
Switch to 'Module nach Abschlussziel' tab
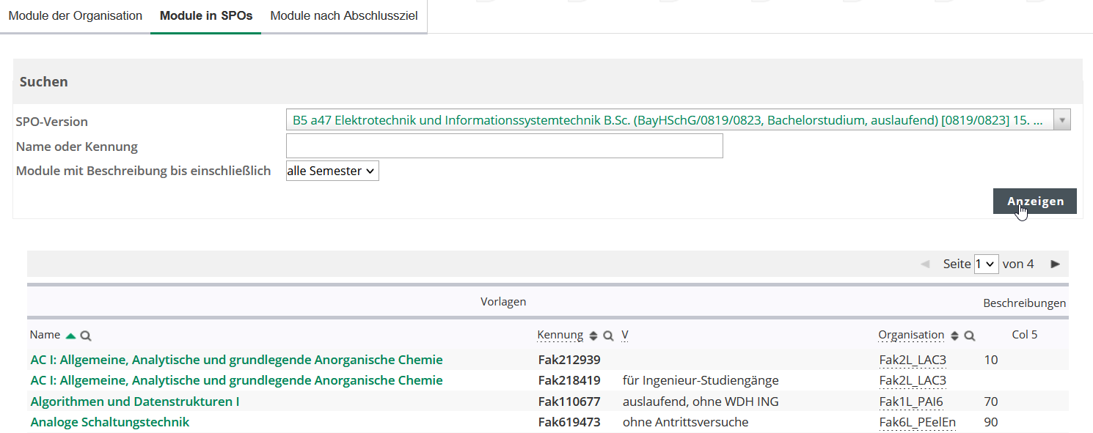[x=344, y=16]
